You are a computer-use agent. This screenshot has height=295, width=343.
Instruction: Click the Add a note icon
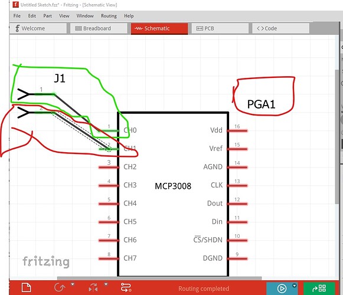(26, 287)
